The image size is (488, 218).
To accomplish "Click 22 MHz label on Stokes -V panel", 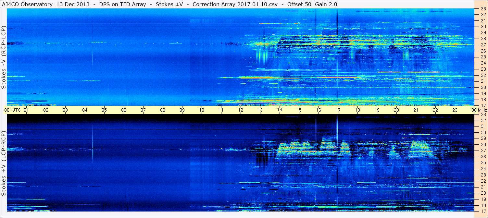I will (x=483, y=75).
